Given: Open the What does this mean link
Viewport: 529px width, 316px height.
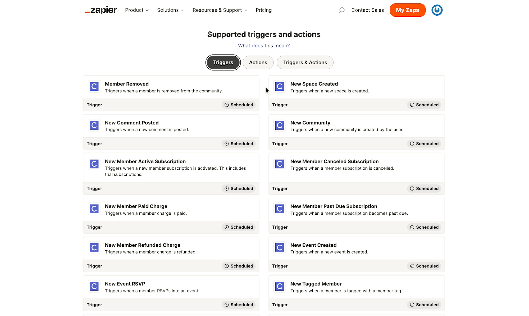Looking at the screenshot, I should click(x=264, y=46).
